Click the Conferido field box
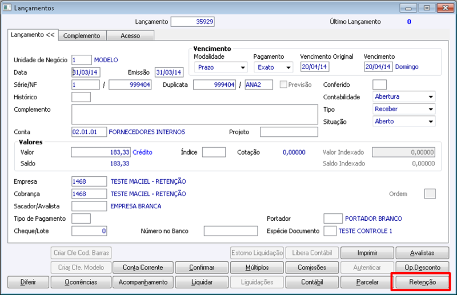The width and height of the screenshot is (457, 295). [379, 85]
